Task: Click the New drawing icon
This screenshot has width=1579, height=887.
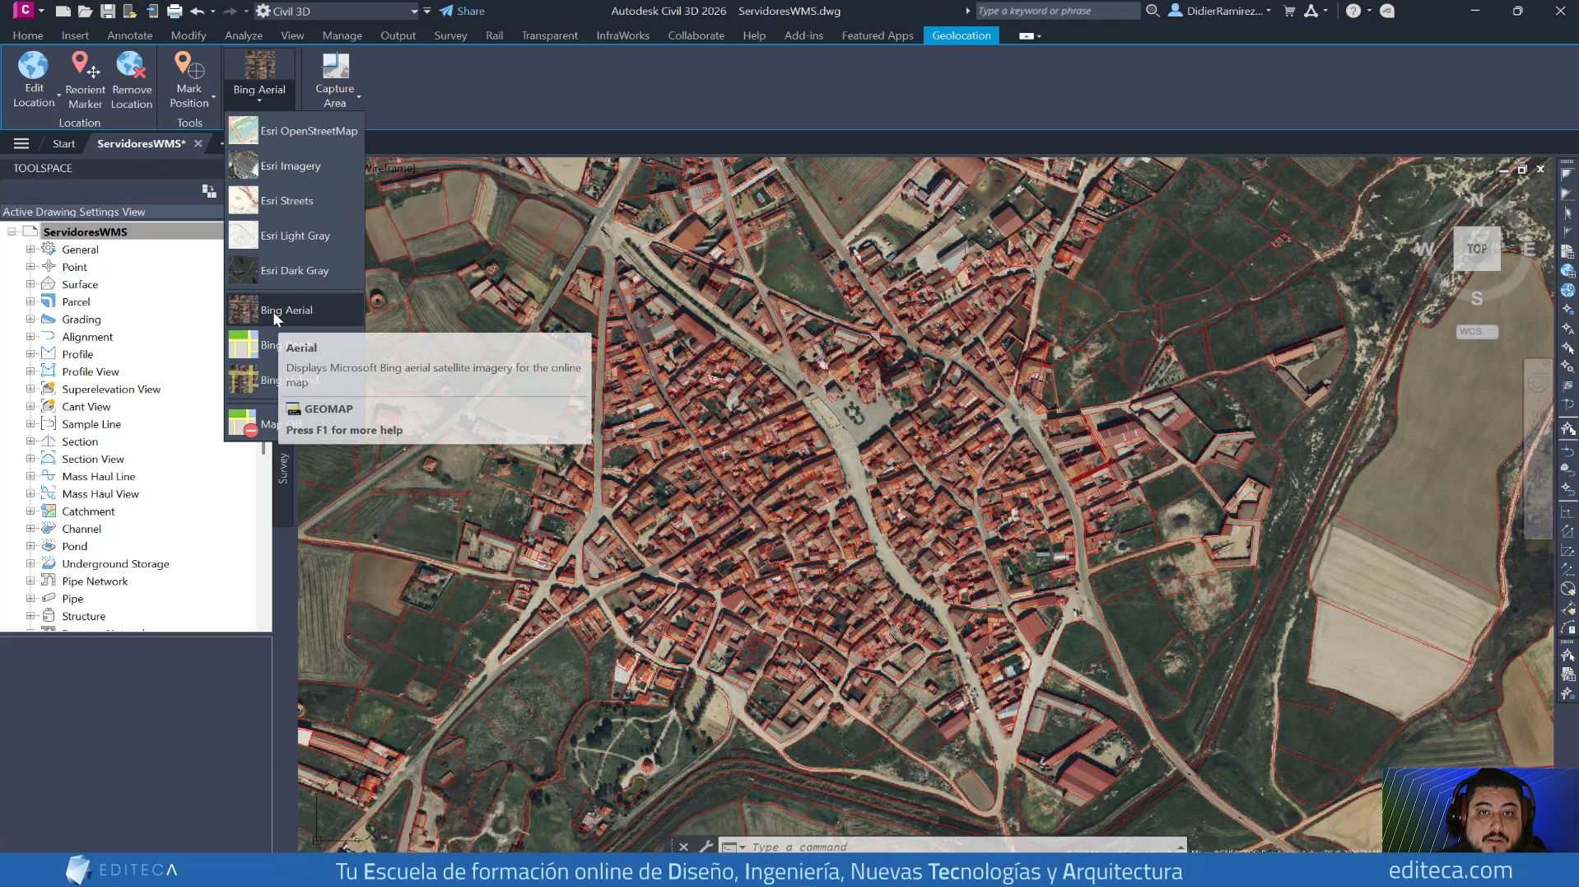Action: [63, 11]
